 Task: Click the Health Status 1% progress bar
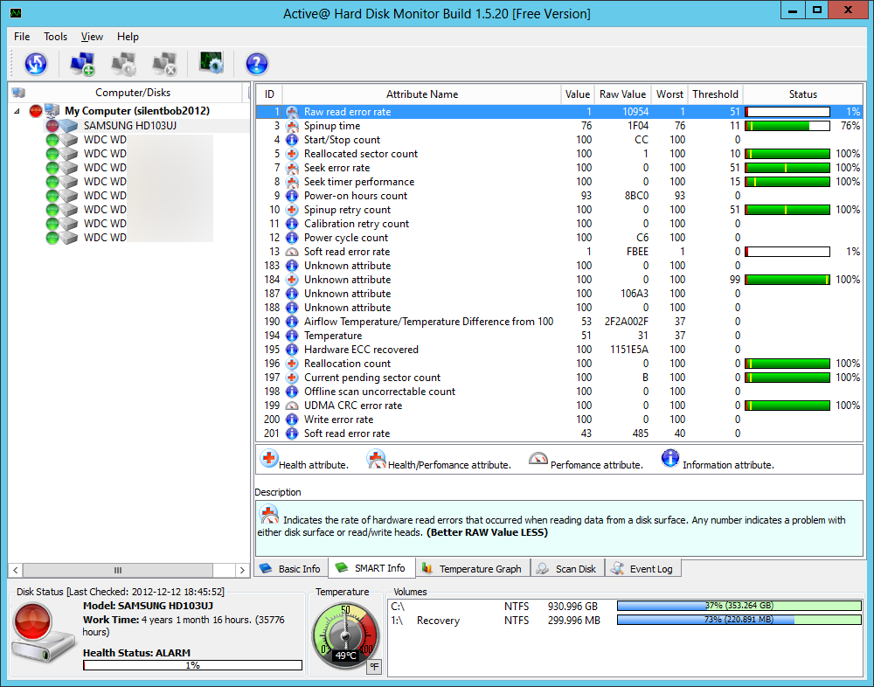point(193,665)
